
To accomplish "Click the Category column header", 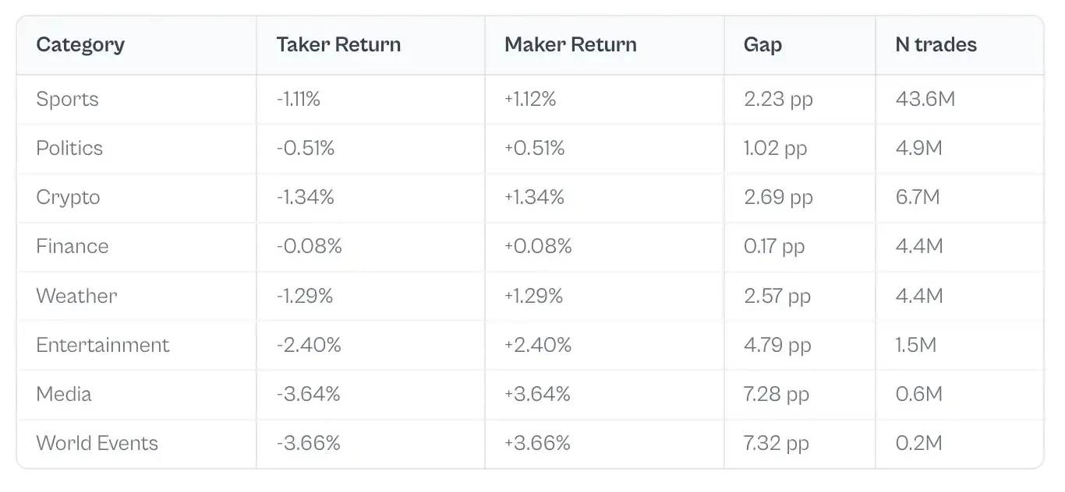I will (x=80, y=44).
